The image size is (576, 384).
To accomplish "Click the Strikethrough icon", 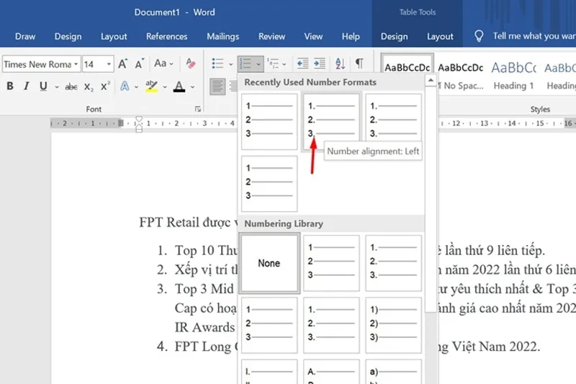I will 71,87.
